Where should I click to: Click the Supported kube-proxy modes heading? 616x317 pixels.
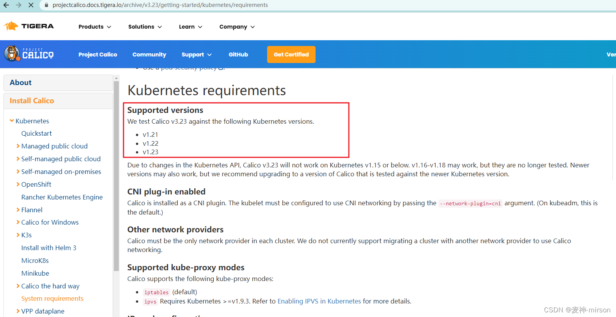[186, 268]
